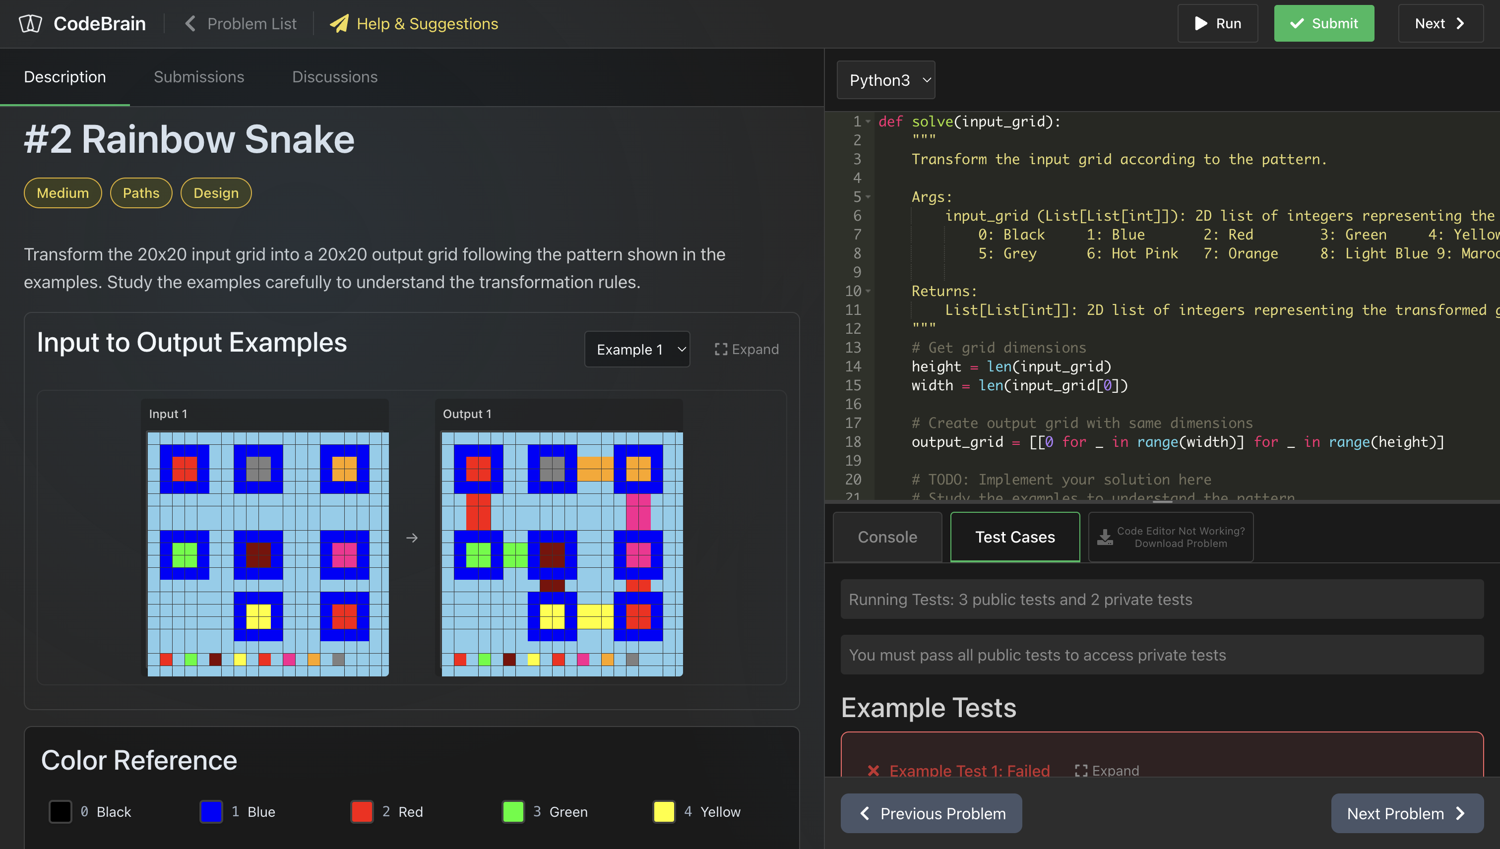Collapse the code fold arrow at line 5
This screenshot has height=849, width=1500.
coord(868,197)
